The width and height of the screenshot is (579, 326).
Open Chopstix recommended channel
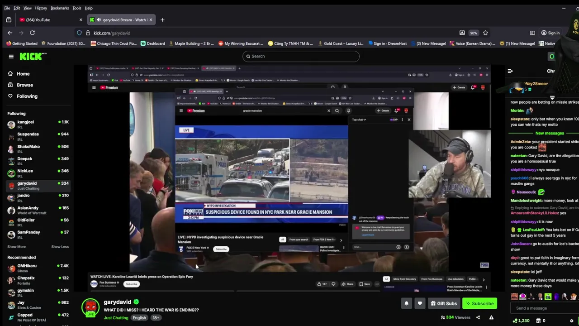tap(38, 281)
